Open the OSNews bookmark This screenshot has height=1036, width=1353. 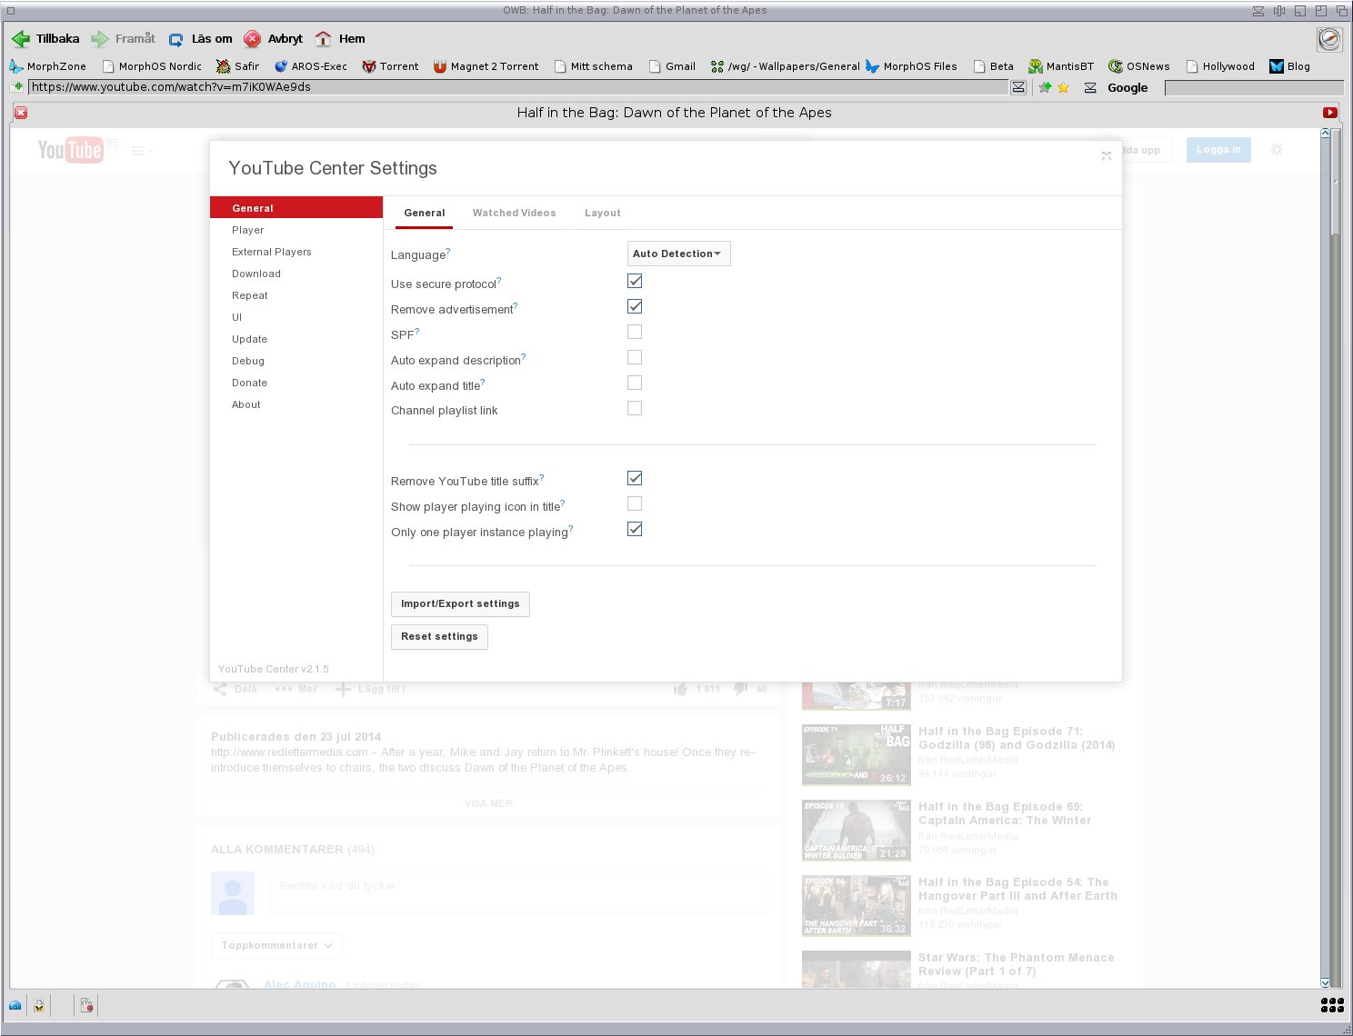1139,66
